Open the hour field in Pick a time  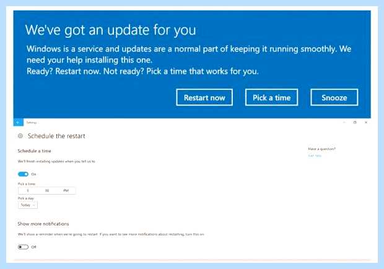[x=28, y=190]
